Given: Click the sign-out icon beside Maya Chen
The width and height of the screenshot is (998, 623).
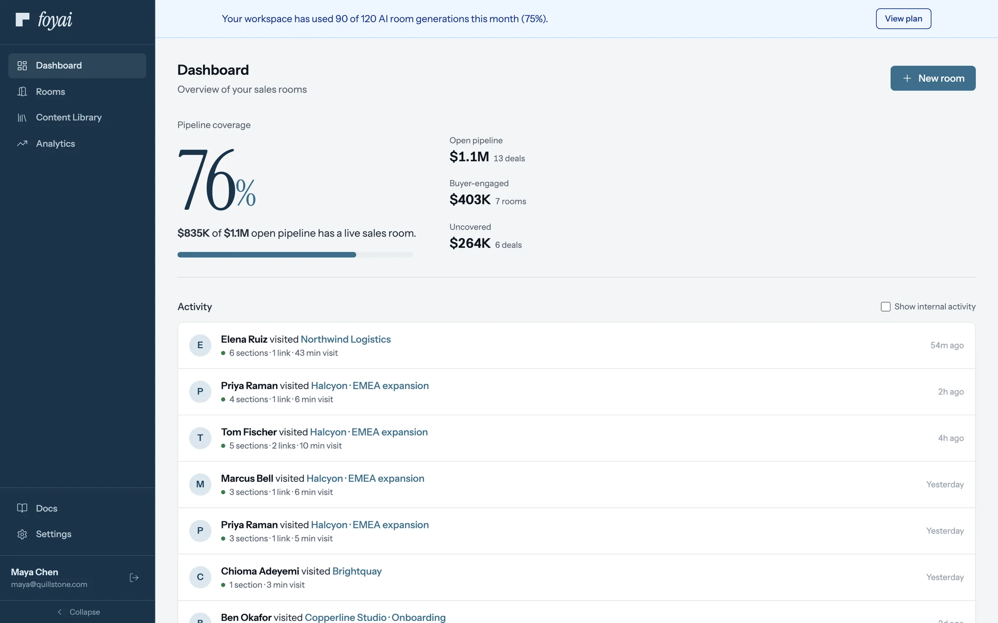Looking at the screenshot, I should click(x=134, y=578).
